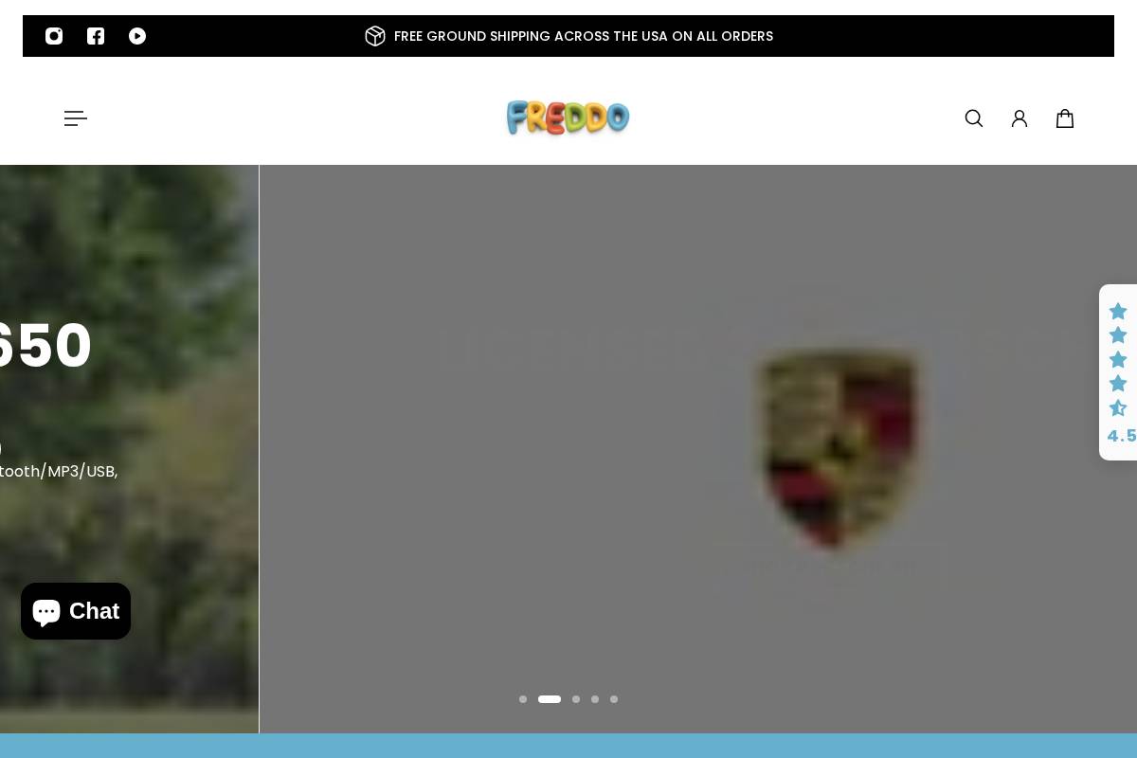1137x758 pixels.
Task: Select the first carousel dot
Action: click(x=523, y=699)
